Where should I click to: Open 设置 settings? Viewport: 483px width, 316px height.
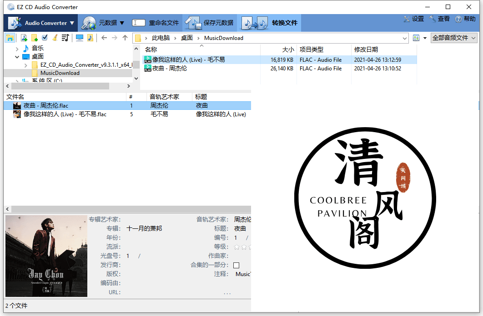[414, 19]
